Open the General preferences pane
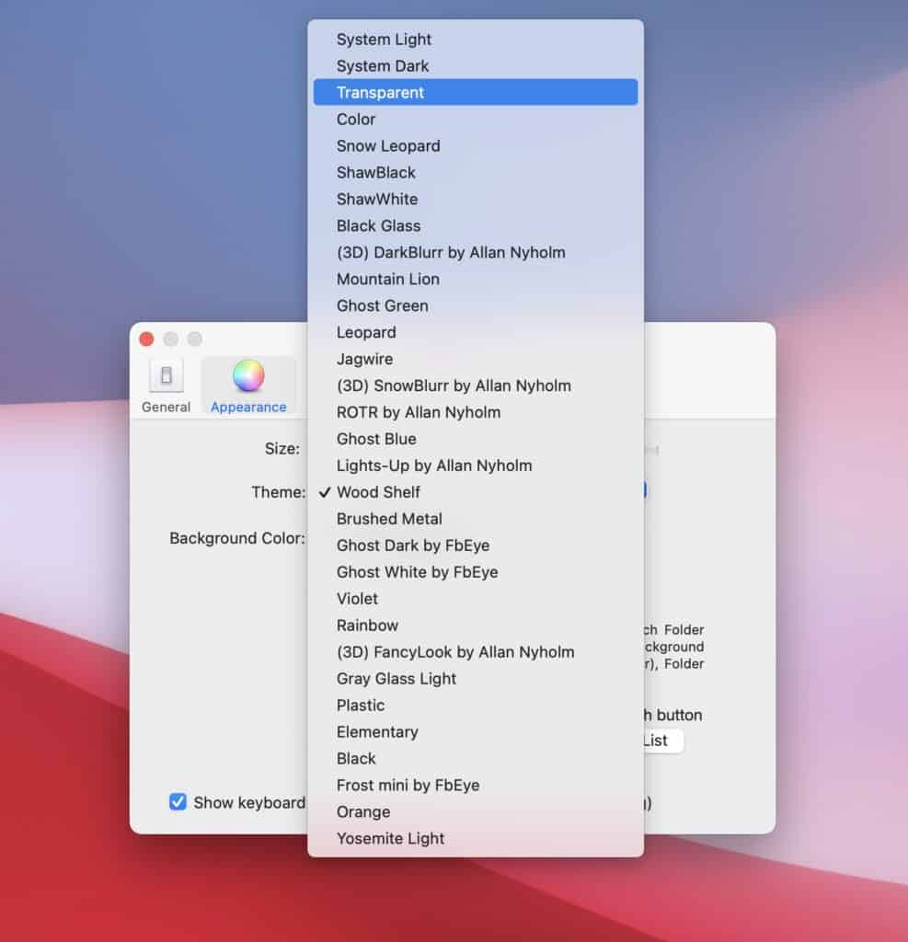This screenshot has width=908, height=942. pyautogui.click(x=166, y=382)
